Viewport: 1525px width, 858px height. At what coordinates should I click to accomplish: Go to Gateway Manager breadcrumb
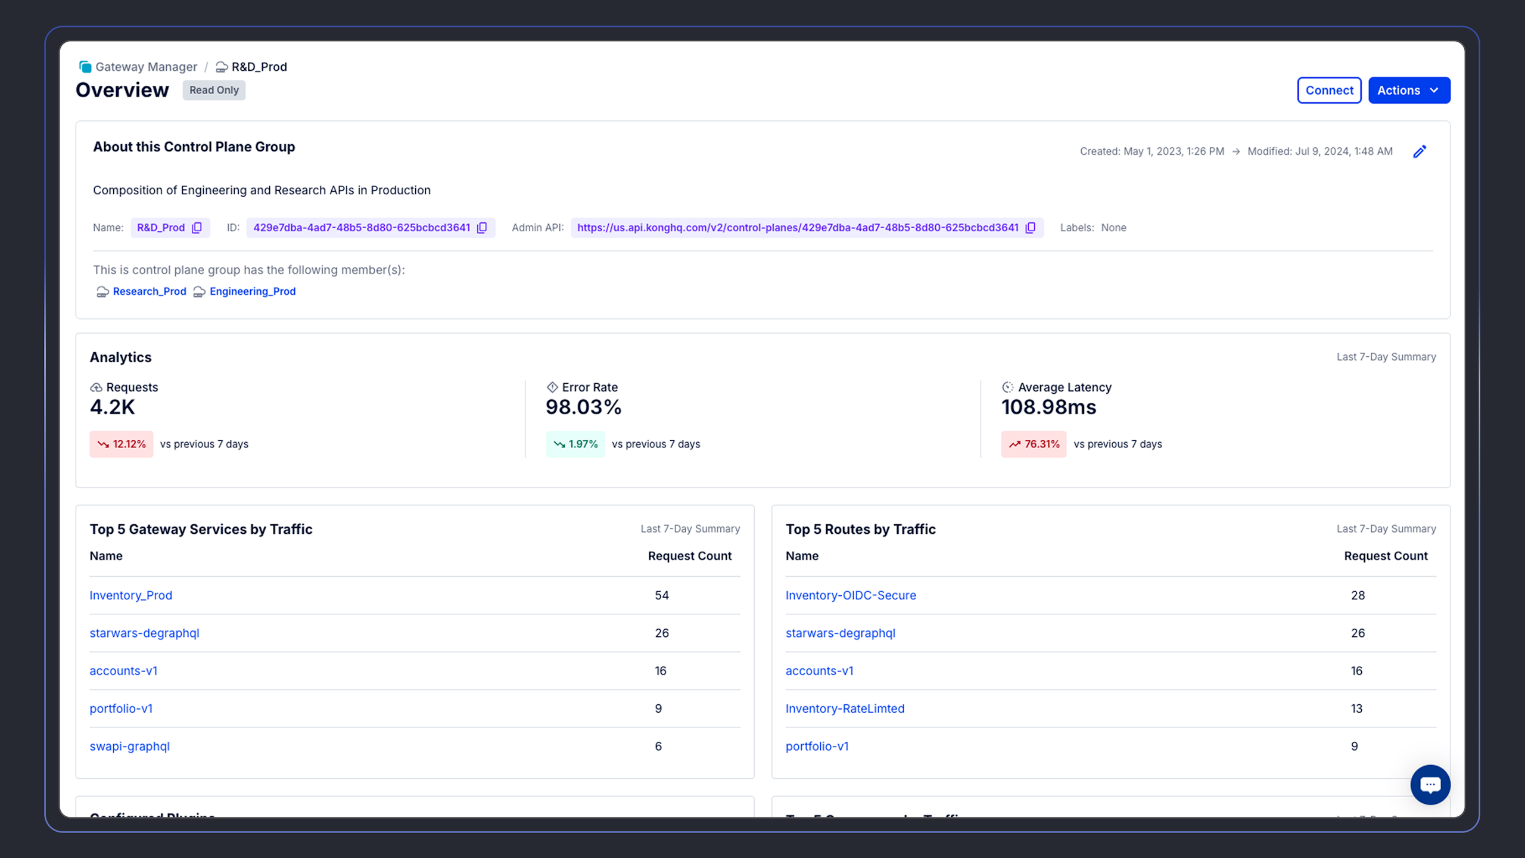click(x=146, y=67)
